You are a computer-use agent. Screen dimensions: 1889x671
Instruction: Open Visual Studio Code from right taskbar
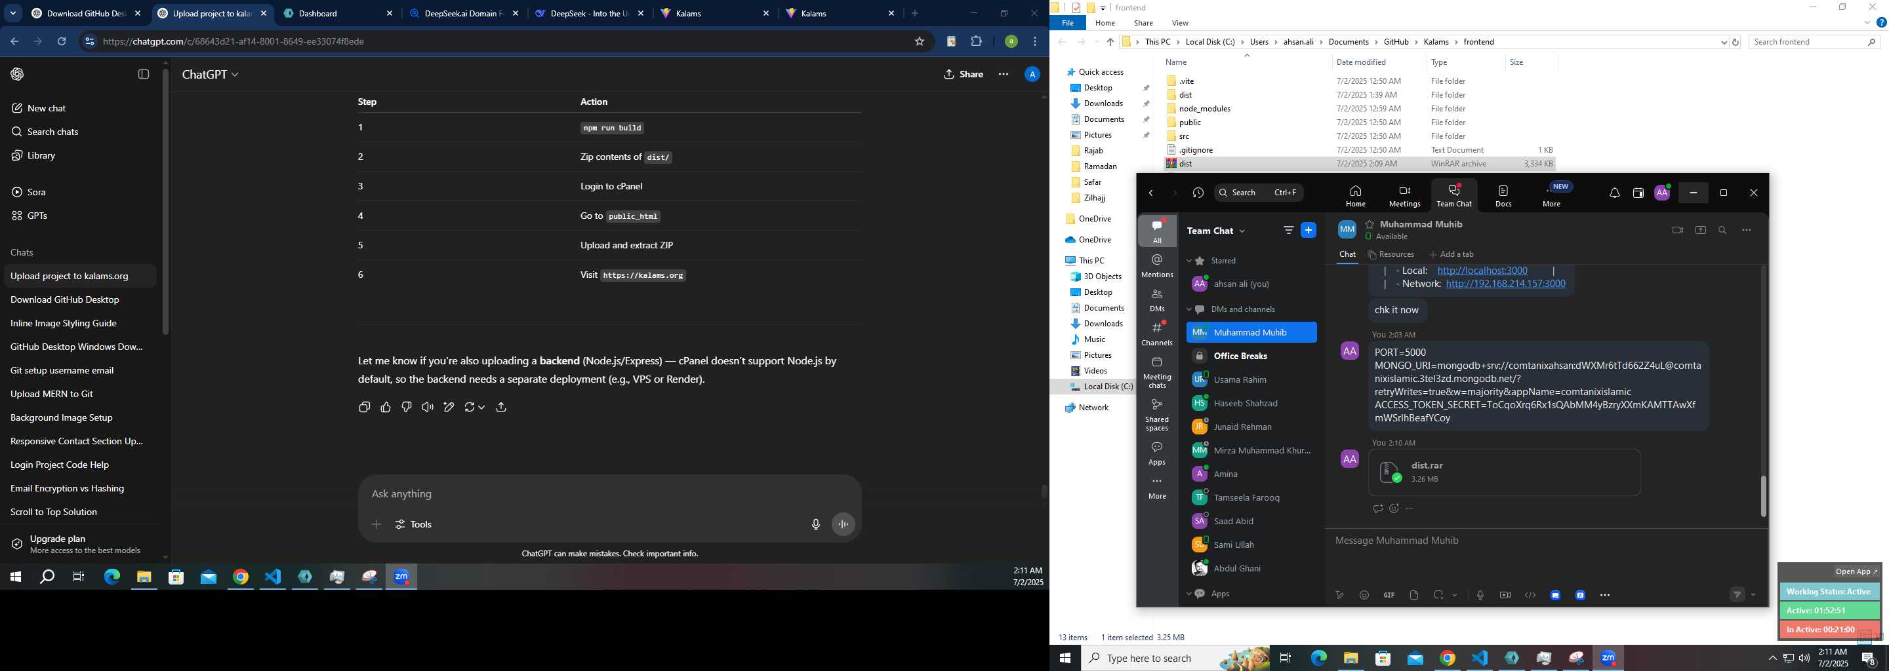(1479, 658)
